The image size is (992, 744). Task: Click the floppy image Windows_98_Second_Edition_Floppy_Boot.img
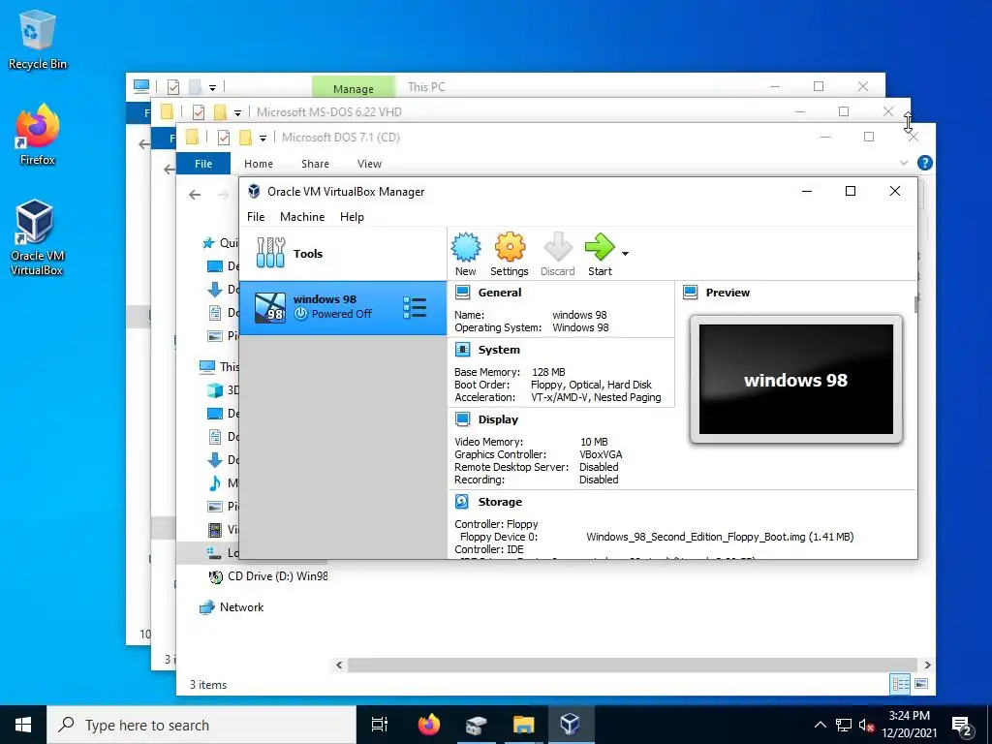coord(720,537)
